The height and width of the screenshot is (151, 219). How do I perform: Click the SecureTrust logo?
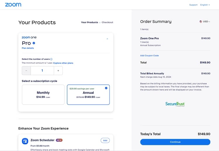coord(175,104)
